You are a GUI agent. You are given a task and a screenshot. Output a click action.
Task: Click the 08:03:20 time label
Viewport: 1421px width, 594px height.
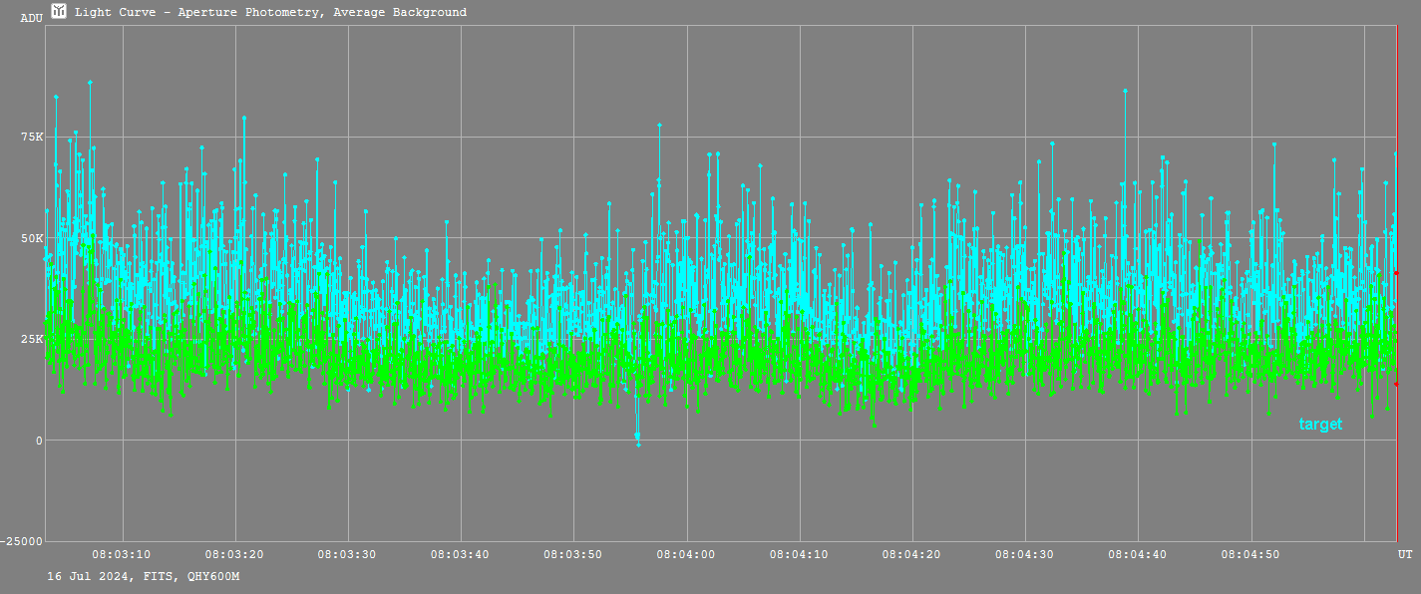point(234,553)
